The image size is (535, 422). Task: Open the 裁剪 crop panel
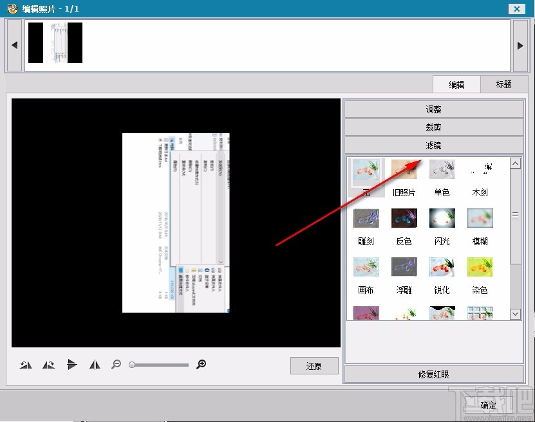(x=434, y=127)
